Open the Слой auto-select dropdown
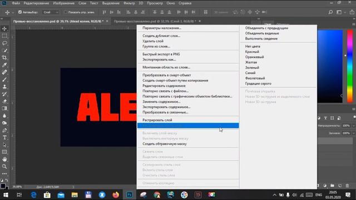 (51, 12)
